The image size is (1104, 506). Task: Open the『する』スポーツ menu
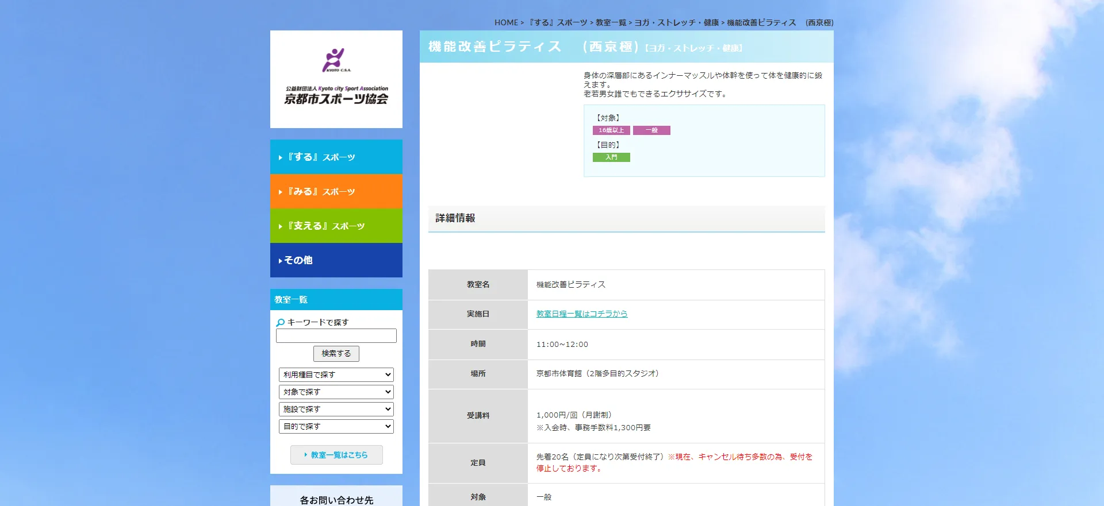(x=336, y=157)
